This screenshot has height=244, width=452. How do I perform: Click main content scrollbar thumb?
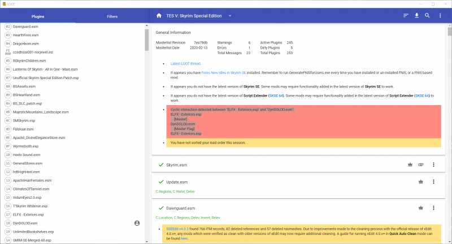click(x=449, y=31)
